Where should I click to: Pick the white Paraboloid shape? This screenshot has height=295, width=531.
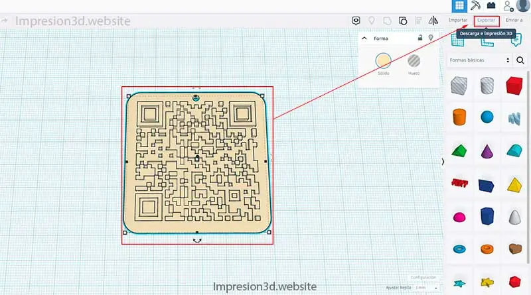[x=514, y=217]
